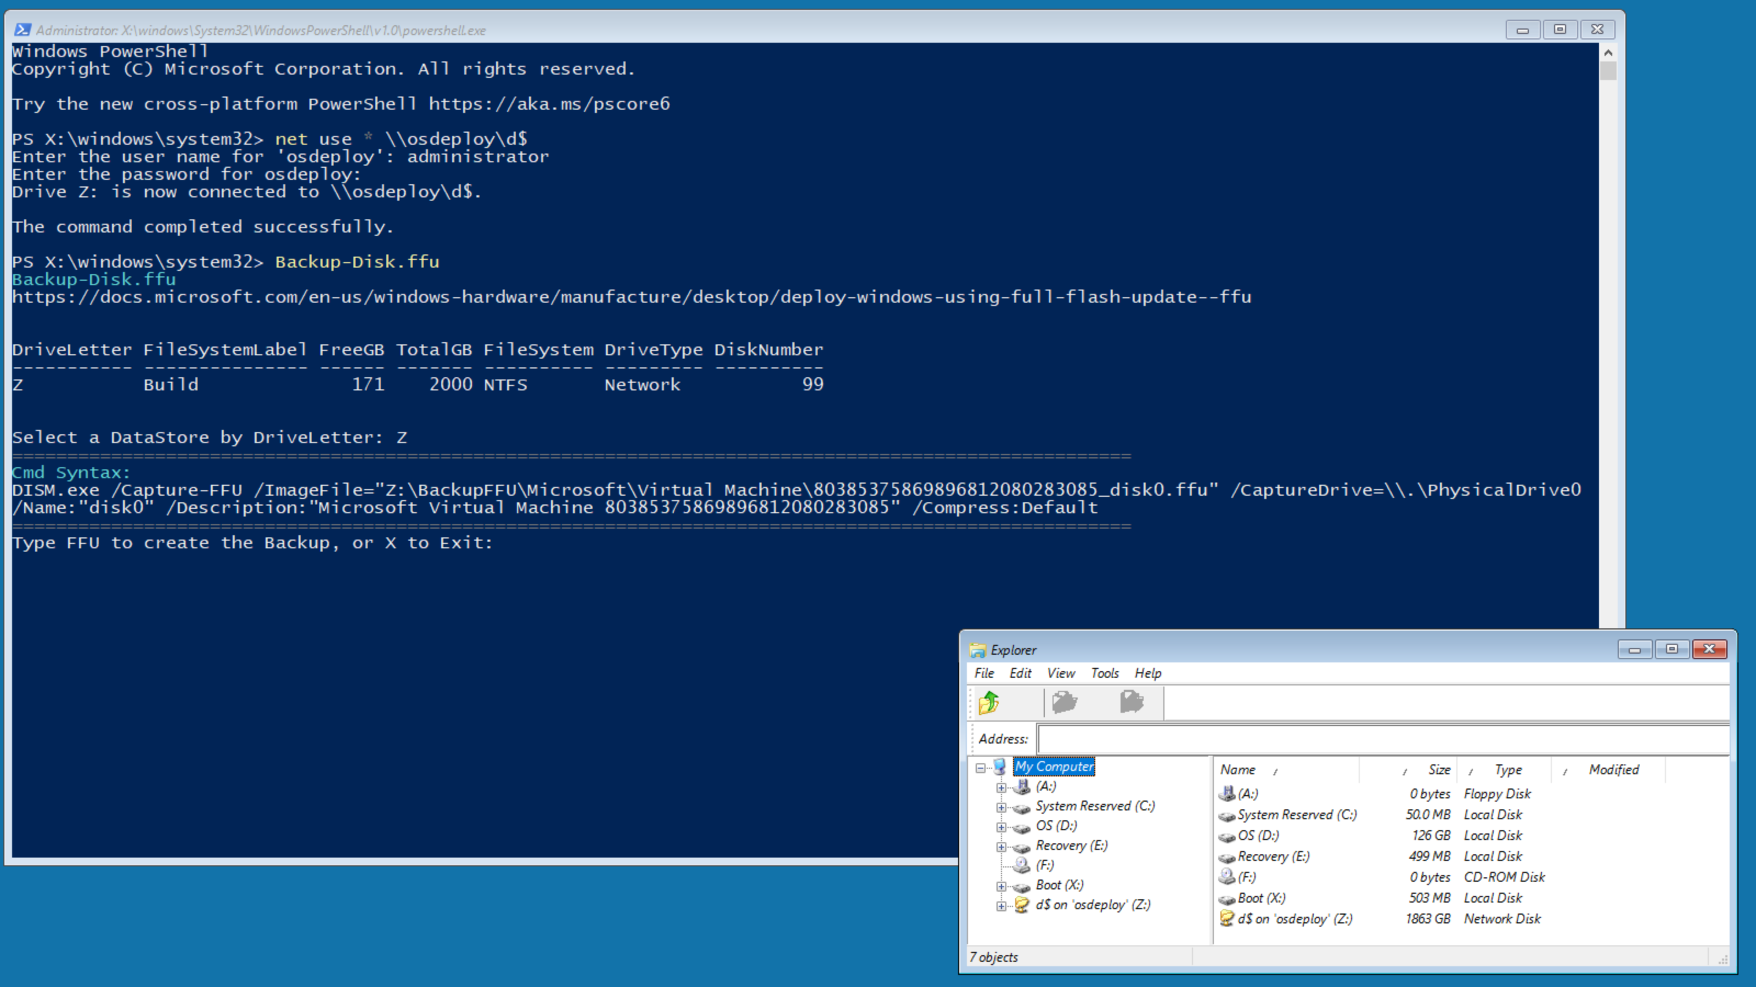Viewport: 1756px width, 987px height.
Task: Expand the (A:) tree node
Action: (1001, 787)
